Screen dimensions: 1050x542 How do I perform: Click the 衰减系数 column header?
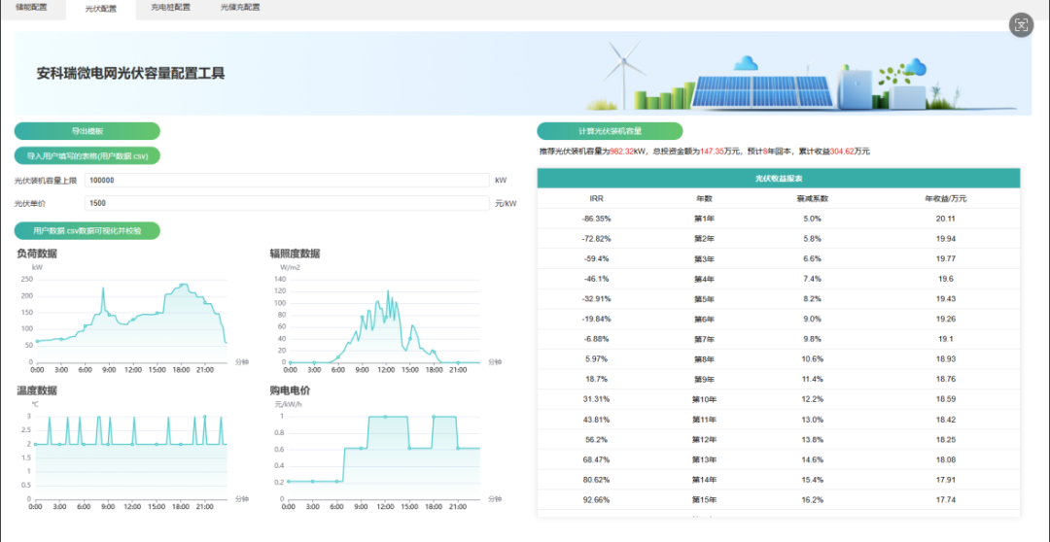[812, 199]
